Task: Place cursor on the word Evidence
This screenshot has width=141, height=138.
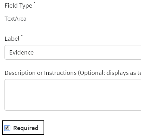Action: pyautogui.click(x=21, y=52)
